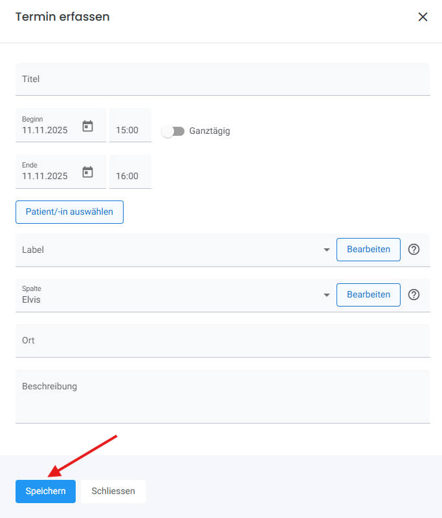442x518 pixels.
Task: Click Bearbeiten next to Spalte
Action: [x=368, y=295]
